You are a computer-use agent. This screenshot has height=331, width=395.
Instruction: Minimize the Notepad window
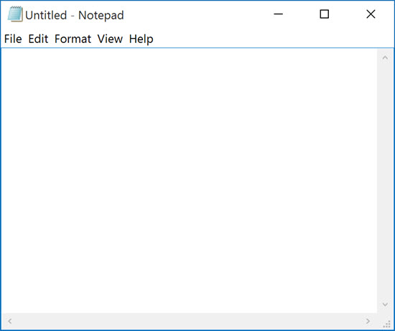tap(278, 14)
